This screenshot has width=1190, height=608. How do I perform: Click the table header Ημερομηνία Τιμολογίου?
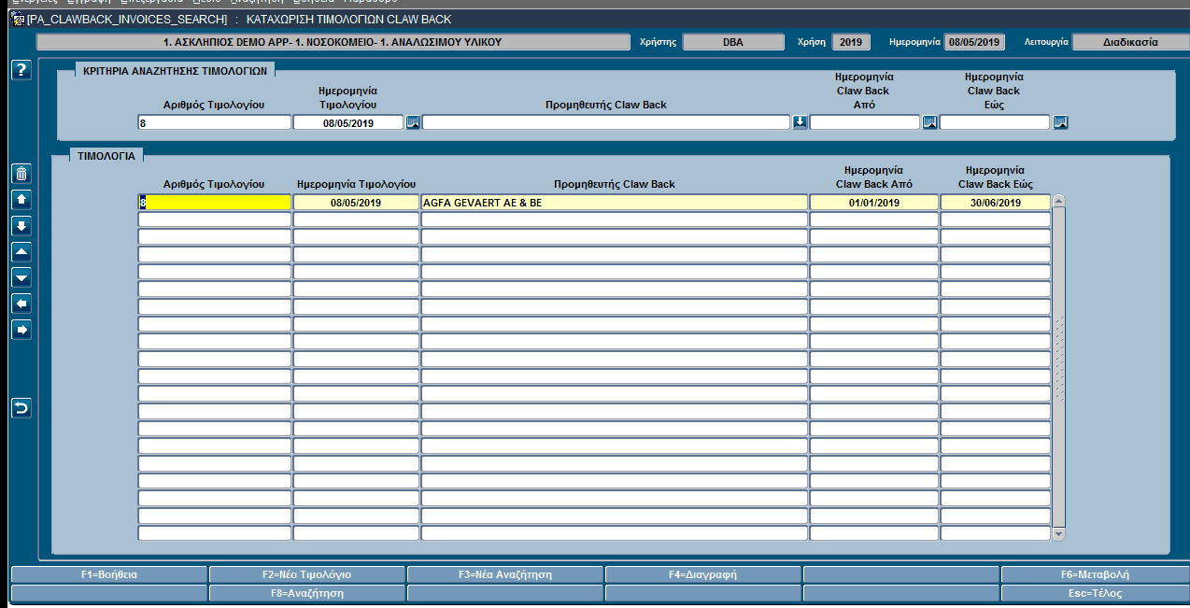pyautogui.click(x=356, y=184)
